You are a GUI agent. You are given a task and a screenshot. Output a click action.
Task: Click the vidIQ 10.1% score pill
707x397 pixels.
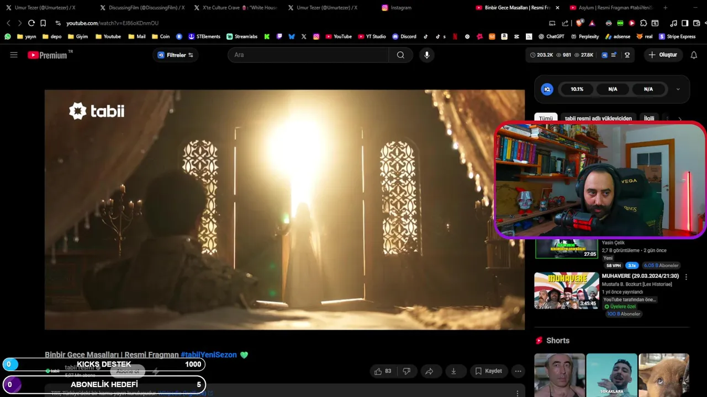[x=577, y=89]
